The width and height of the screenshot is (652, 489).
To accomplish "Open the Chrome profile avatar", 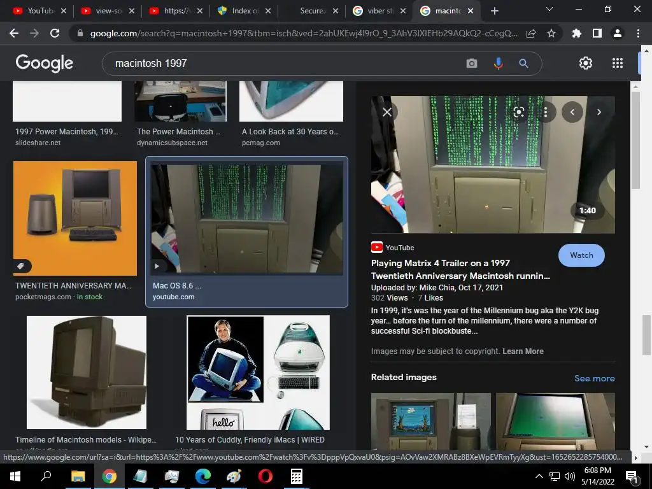I will pos(618,33).
